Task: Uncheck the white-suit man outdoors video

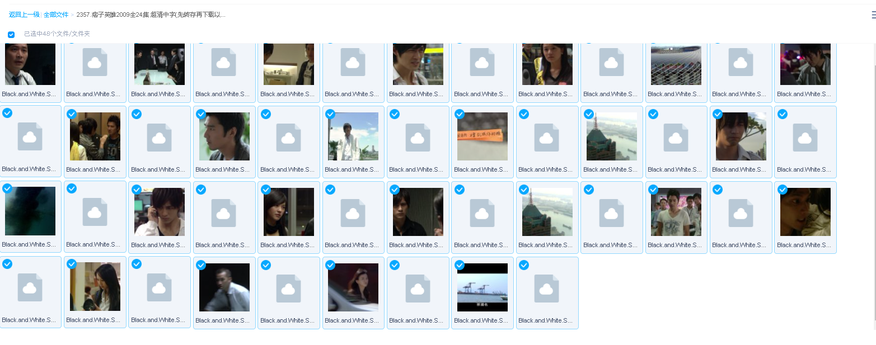Action: (330, 114)
